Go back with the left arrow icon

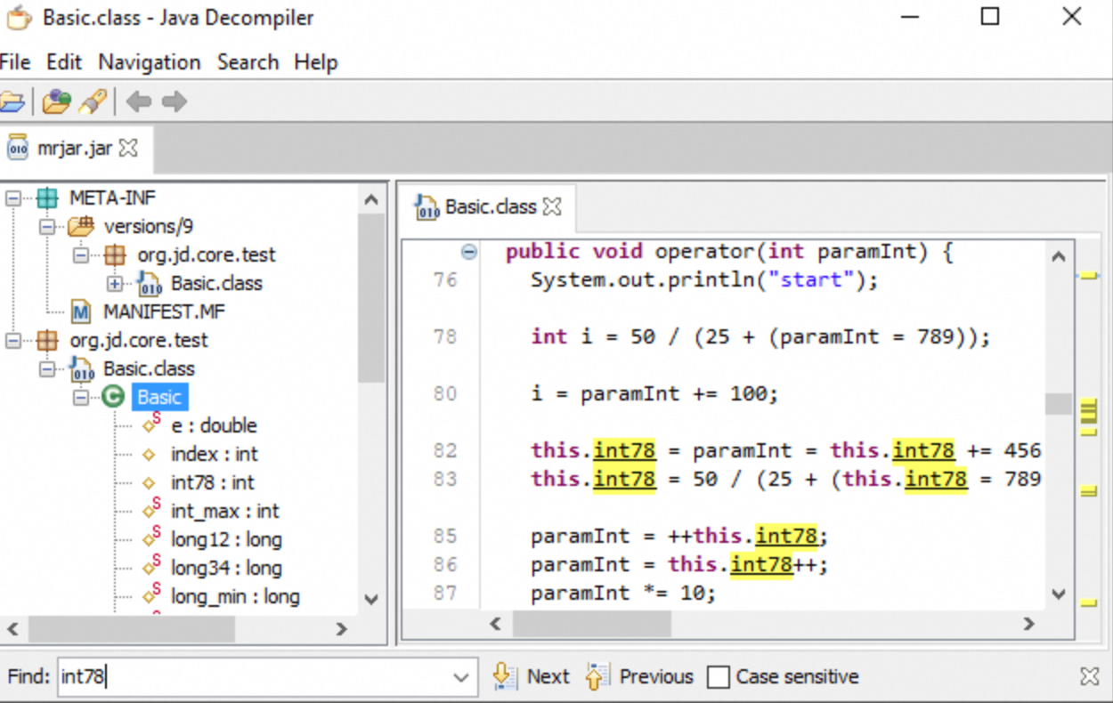click(x=138, y=101)
